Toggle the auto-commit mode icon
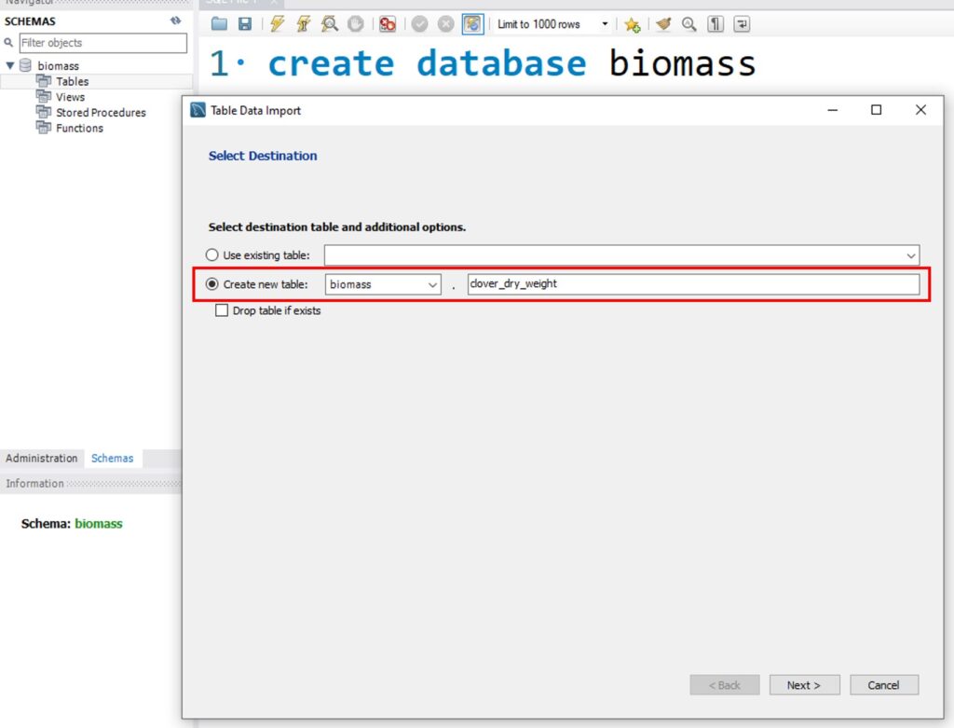 coord(472,24)
